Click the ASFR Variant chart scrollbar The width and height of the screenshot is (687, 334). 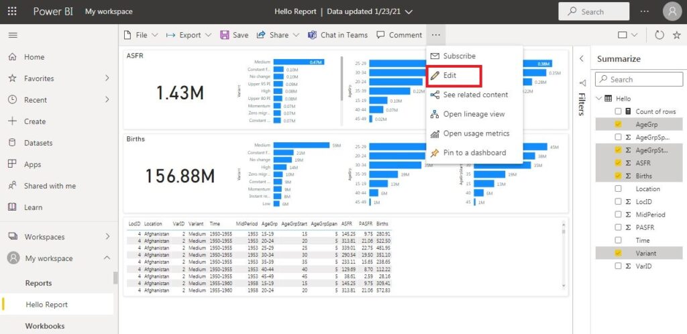(x=341, y=78)
